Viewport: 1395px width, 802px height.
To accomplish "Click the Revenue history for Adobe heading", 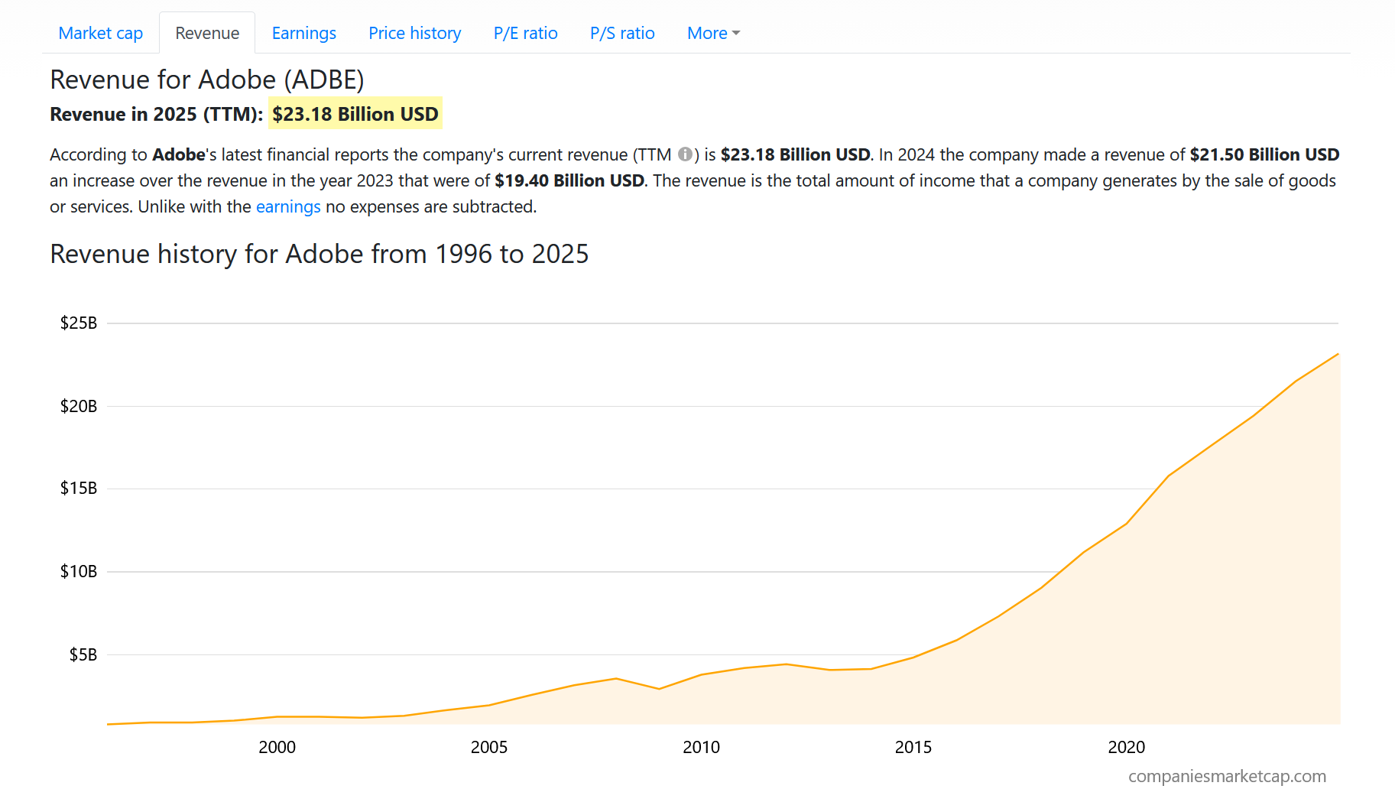I will point(319,254).
